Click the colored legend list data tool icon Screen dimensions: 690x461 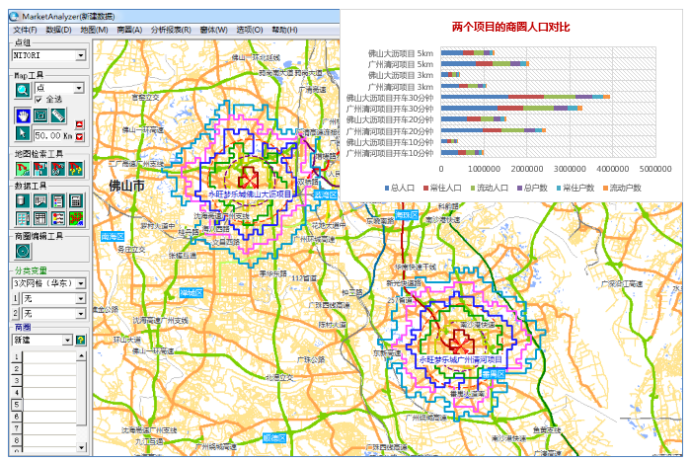point(57,218)
